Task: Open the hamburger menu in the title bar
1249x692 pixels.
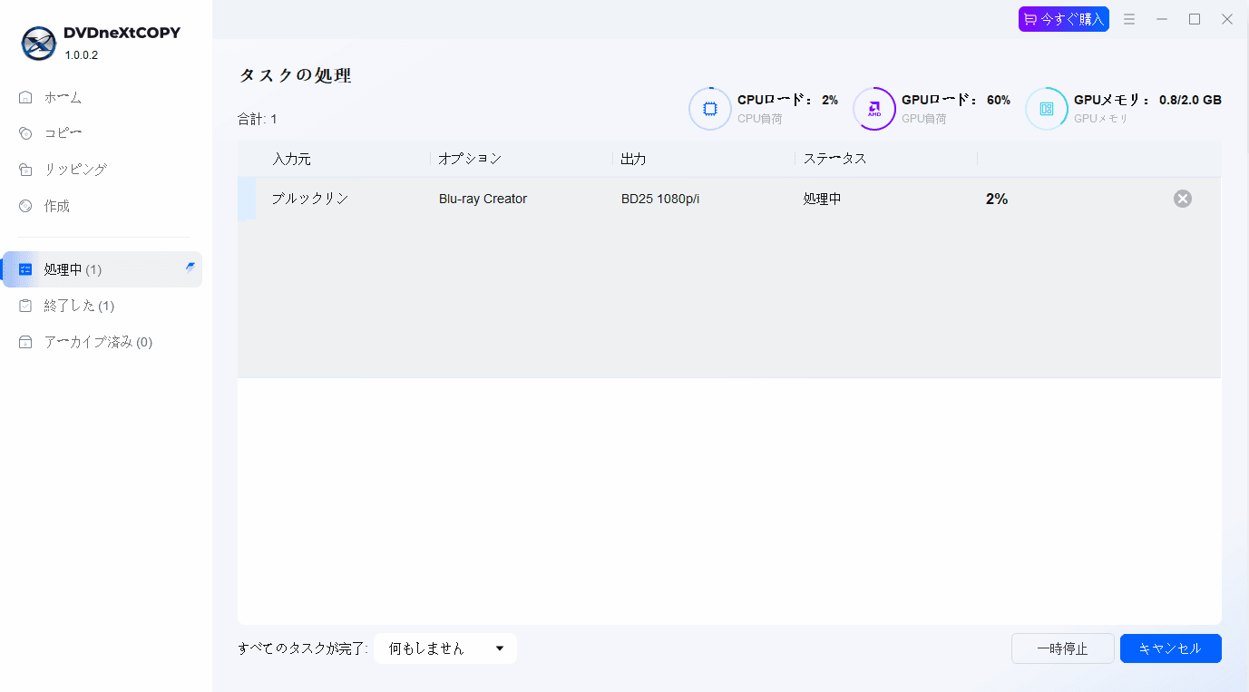Action: click(1129, 19)
